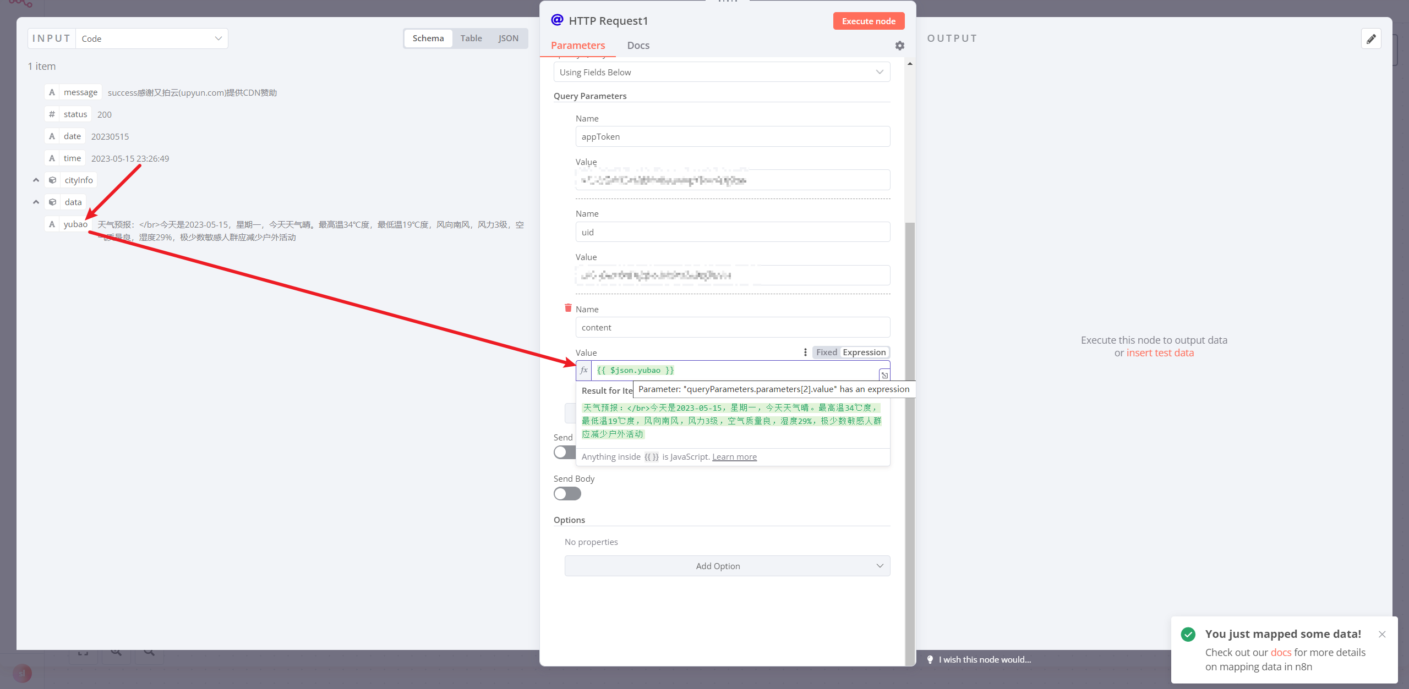
Task: Switch input view to JSON
Action: 508,38
